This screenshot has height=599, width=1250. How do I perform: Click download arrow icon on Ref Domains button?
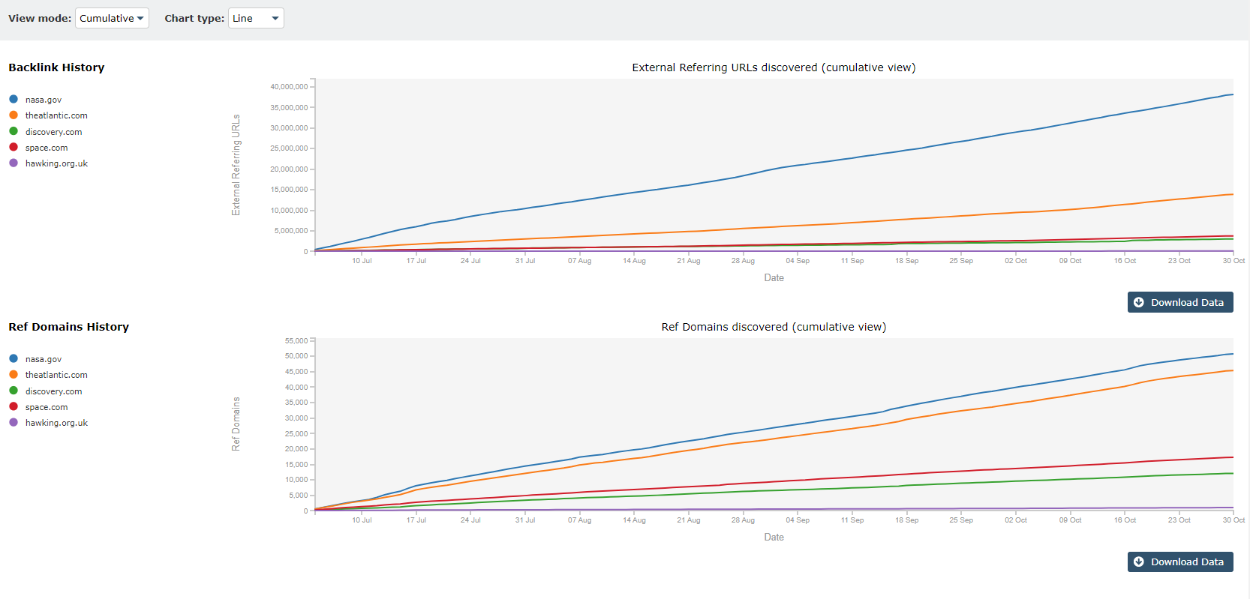(x=1139, y=562)
